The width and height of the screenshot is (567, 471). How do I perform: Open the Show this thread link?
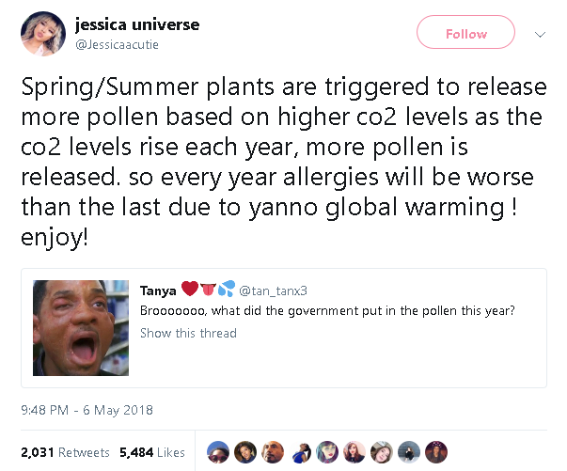coord(188,333)
